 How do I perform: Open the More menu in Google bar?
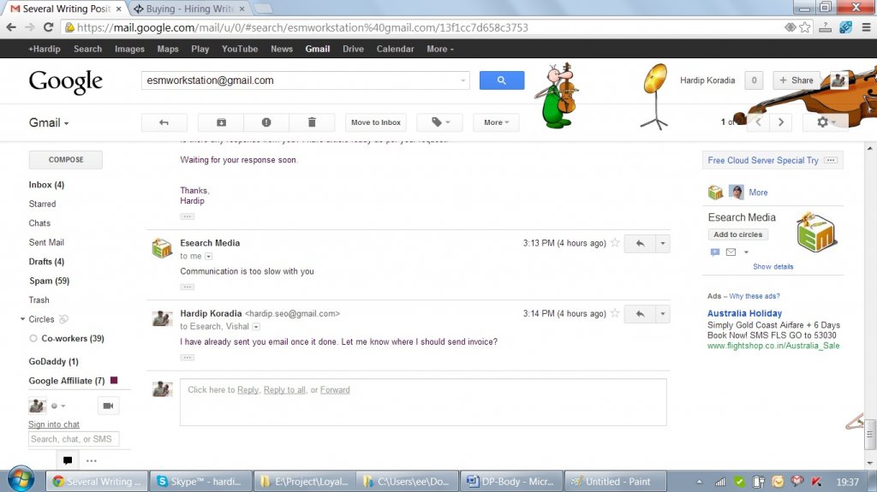440,50
